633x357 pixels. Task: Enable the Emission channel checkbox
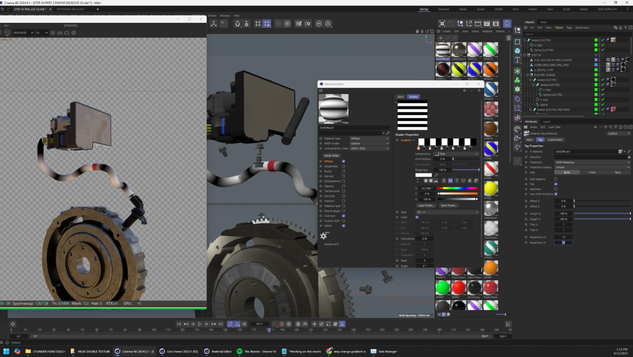pos(344,196)
